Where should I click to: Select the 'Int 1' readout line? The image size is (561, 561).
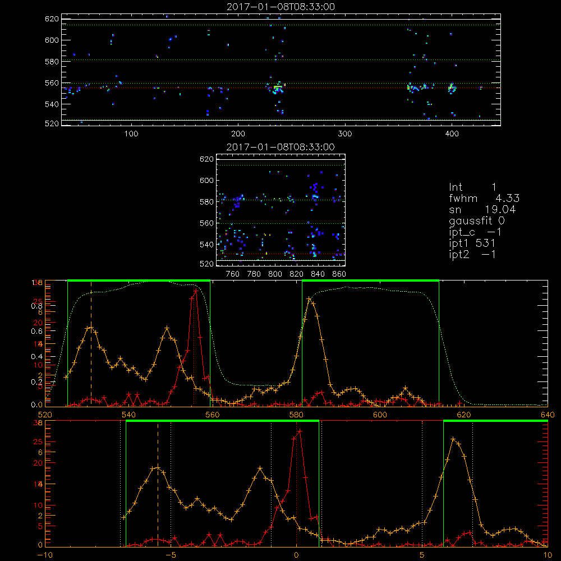tap(472, 187)
